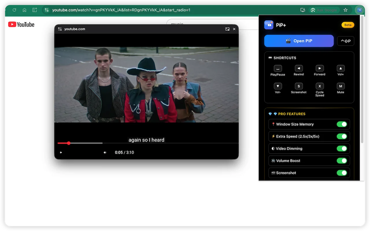Click the speaker icon in PiP controls

[105, 152]
